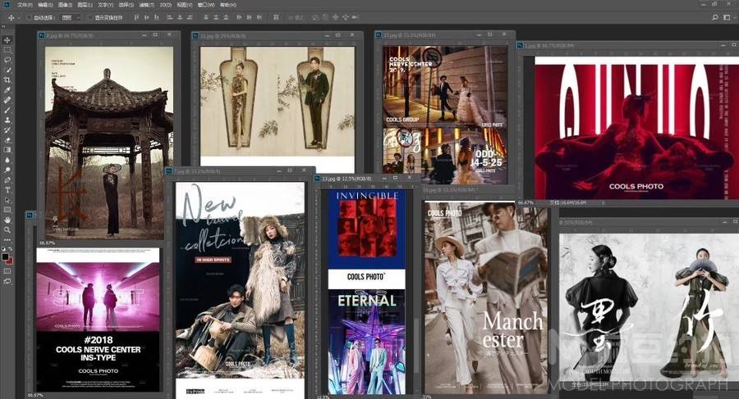Viewport: 739px width, 399px height.
Task: Select the Blur tool
Action: 7,160
